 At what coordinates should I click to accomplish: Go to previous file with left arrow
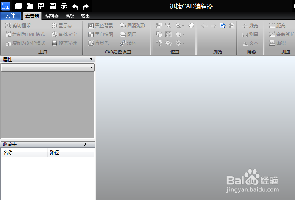click(x=204, y=26)
